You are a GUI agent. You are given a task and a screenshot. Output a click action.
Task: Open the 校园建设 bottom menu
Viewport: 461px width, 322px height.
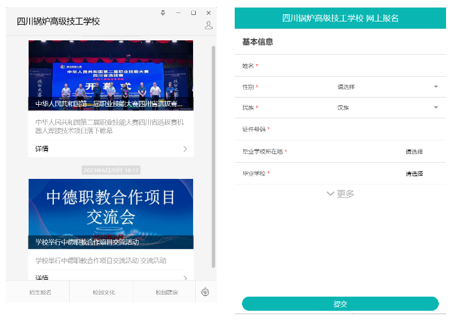[x=166, y=292]
